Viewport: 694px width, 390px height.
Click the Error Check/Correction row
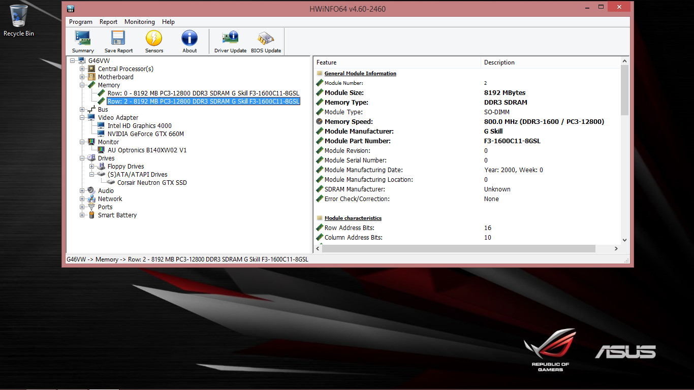tap(467, 199)
